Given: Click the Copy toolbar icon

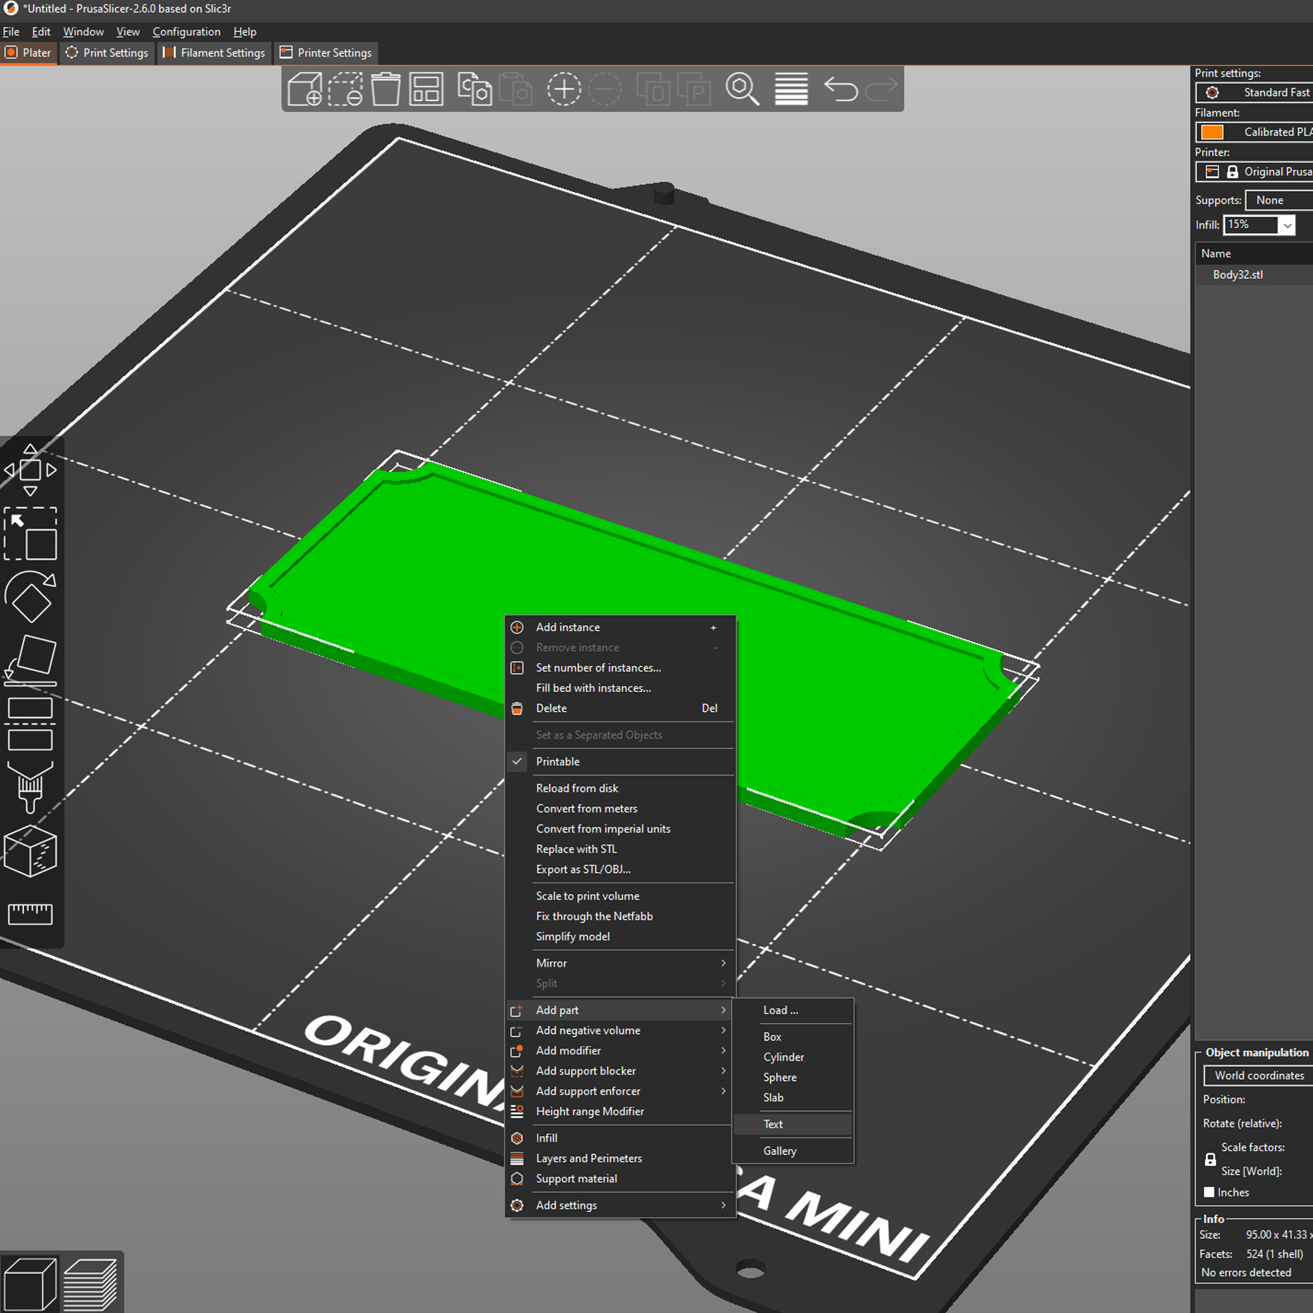Looking at the screenshot, I should tap(475, 89).
